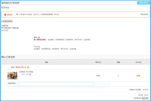
Task: Focus the message to seller input field
Action: click(x=56, y=84)
